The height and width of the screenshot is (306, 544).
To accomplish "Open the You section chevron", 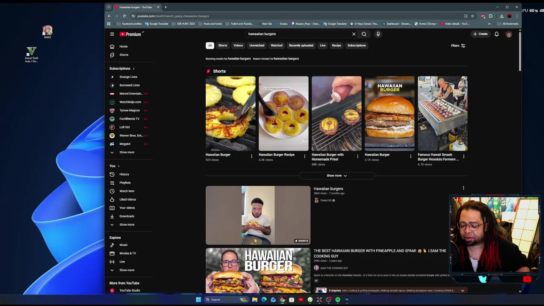I will click(119, 166).
